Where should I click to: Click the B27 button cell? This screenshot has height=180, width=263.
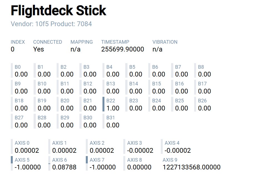(x=21, y=122)
